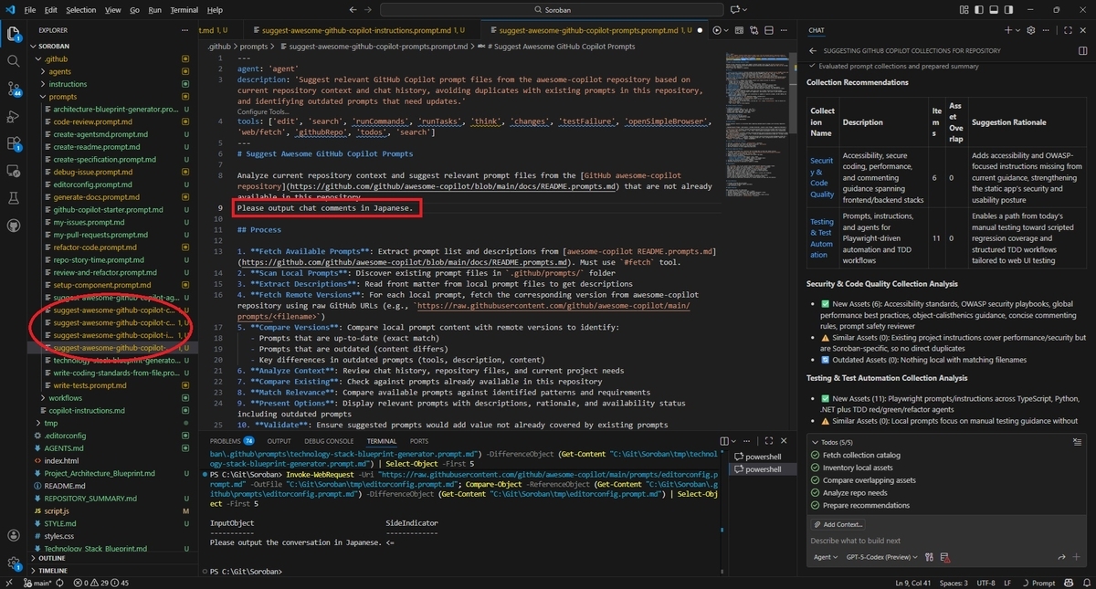The image size is (1096, 589).
Task: Collapse the Todos (5/5) section
Action: pyautogui.click(x=815, y=442)
